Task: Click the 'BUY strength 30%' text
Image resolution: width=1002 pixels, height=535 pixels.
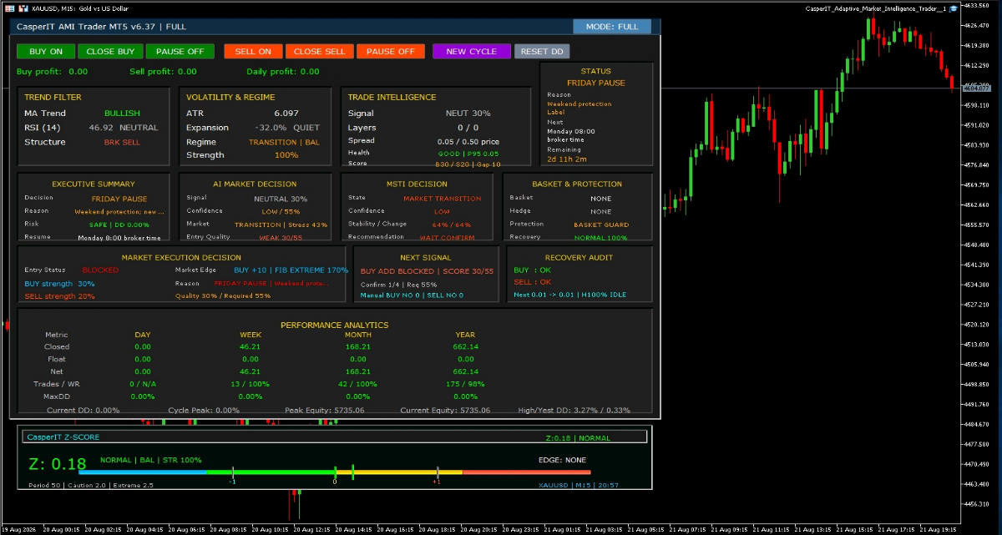Action: (x=59, y=284)
